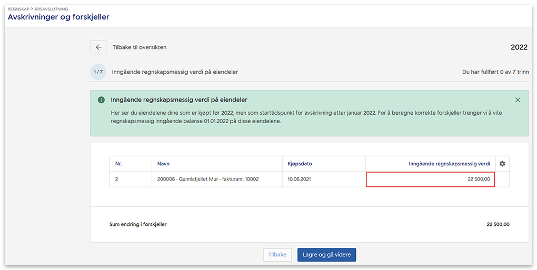Sort by the Nr. column header

coord(119,164)
